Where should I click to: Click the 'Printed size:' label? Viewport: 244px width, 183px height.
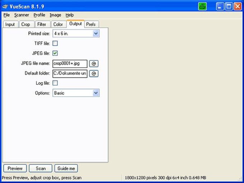(39, 33)
